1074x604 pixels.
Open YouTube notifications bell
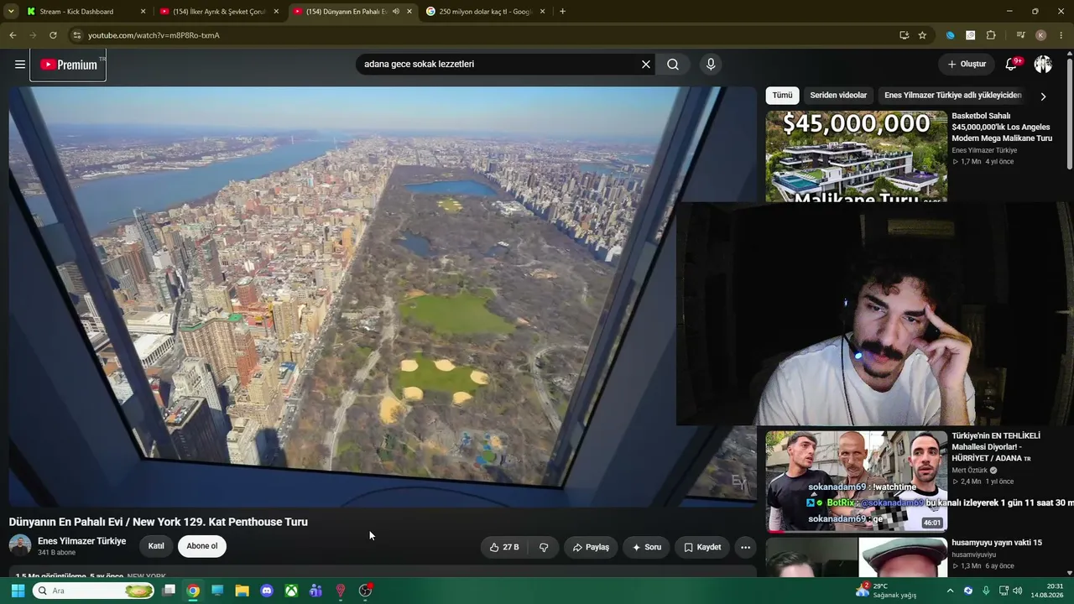point(1012,65)
